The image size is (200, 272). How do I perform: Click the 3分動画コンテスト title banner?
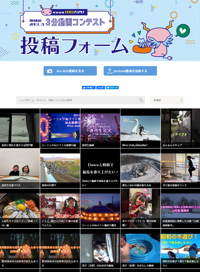tap(75, 22)
